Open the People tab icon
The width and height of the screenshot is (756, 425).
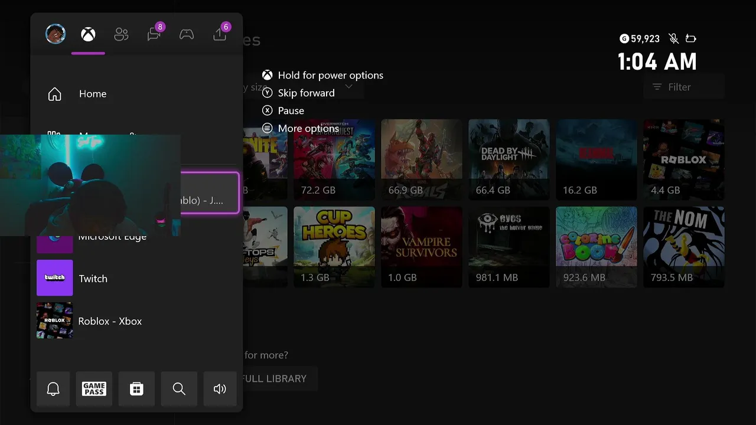coord(121,35)
